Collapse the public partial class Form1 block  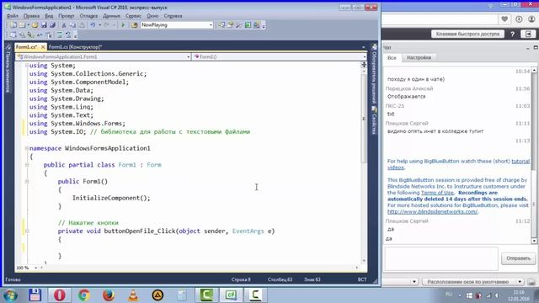27,165
